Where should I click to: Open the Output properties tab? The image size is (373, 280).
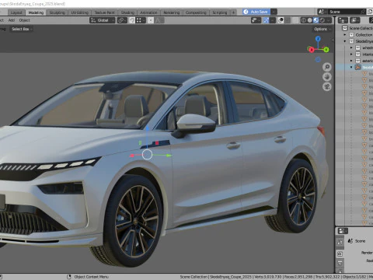point(340,264)
